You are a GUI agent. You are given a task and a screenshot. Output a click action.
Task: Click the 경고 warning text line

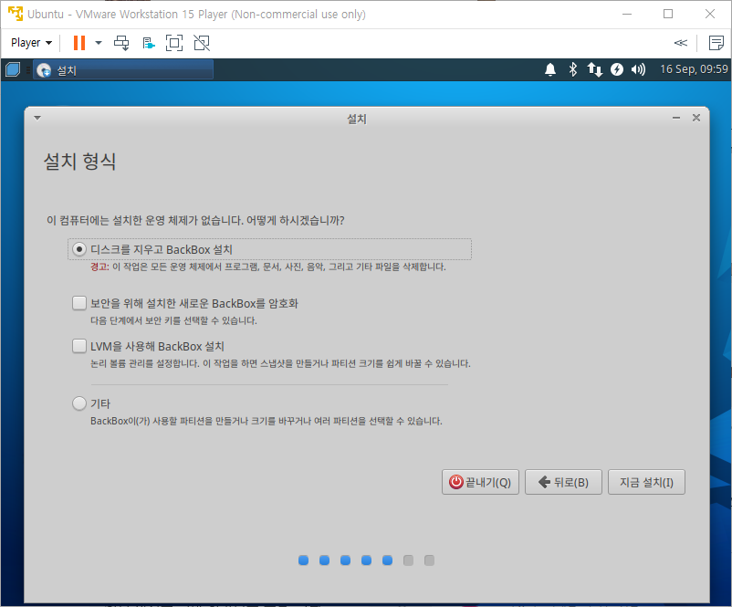coord(268,267)
